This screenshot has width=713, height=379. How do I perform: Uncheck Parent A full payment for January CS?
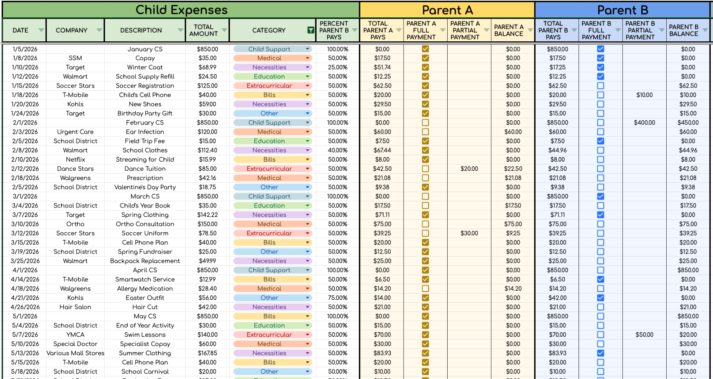425,49
